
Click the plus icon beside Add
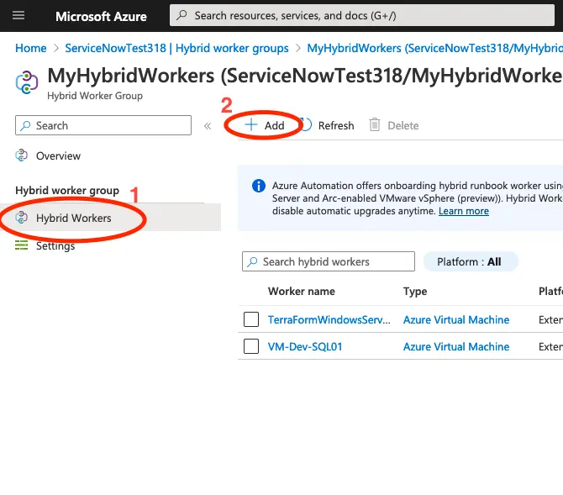[x=251, y=124]
